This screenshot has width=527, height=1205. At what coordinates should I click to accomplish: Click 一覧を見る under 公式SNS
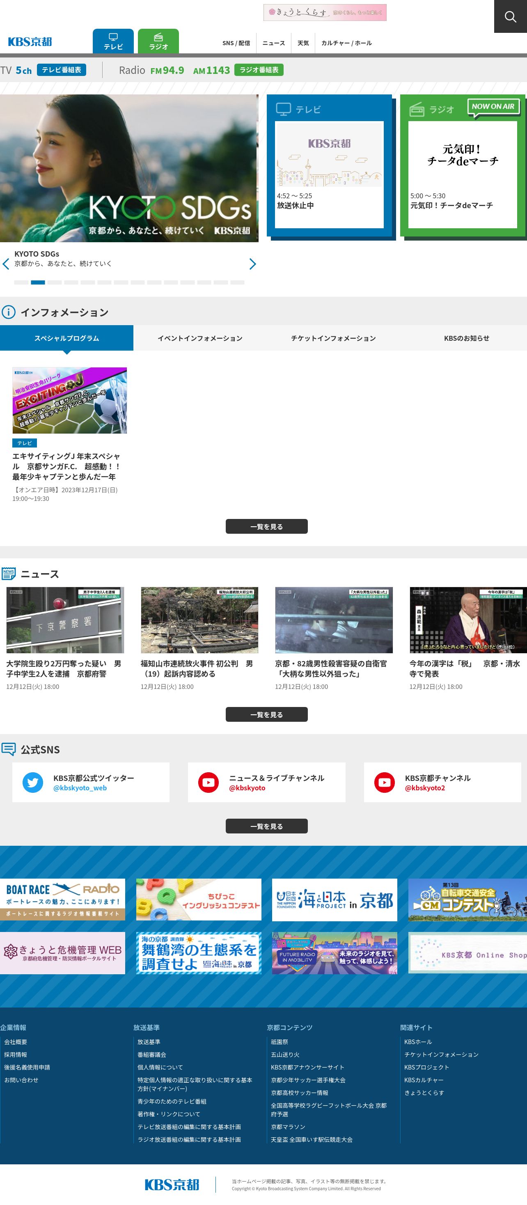click(266, 826)
